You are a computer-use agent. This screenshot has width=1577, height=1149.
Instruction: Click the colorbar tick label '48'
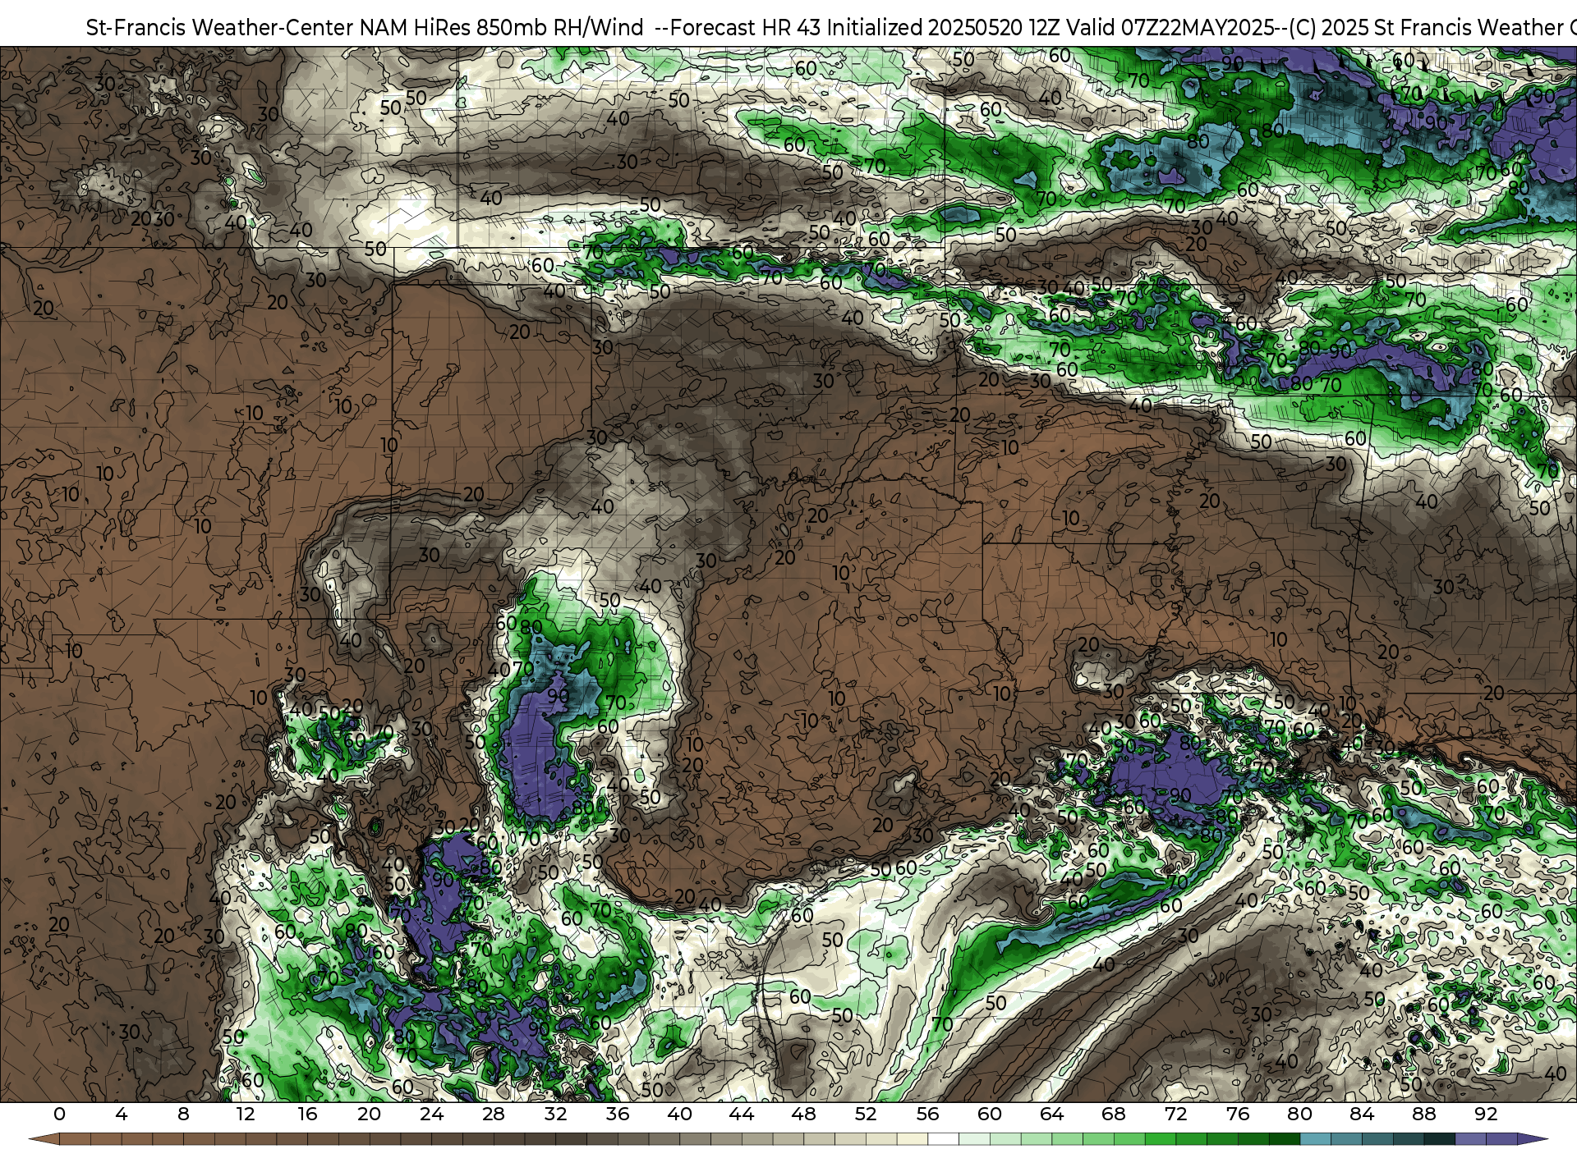click(x=803, y=1114)
